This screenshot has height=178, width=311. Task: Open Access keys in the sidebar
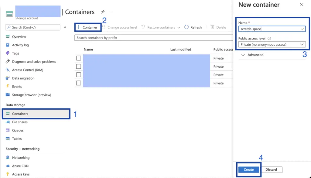[x=21, y=174]
